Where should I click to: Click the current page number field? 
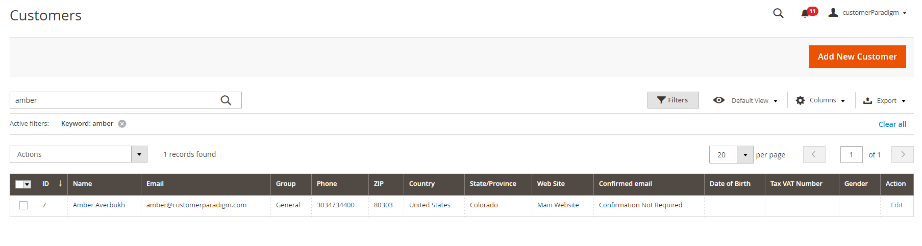click(851, 155)
